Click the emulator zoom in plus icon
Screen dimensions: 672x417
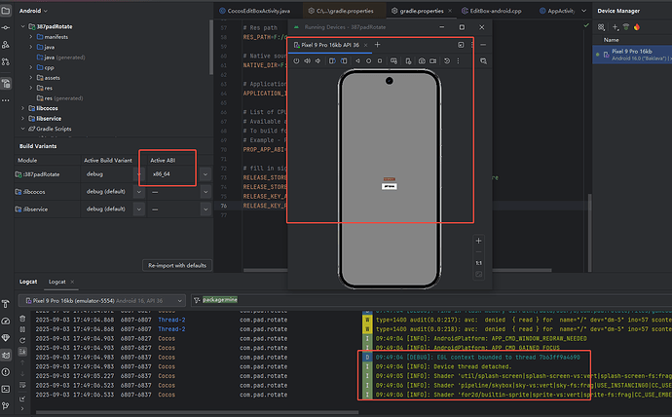pyautogui.click(x=477, y=240)
